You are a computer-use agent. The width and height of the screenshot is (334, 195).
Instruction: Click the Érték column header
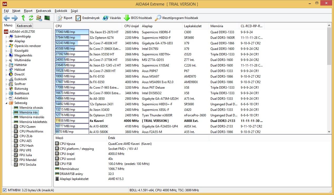pos(158,138)
